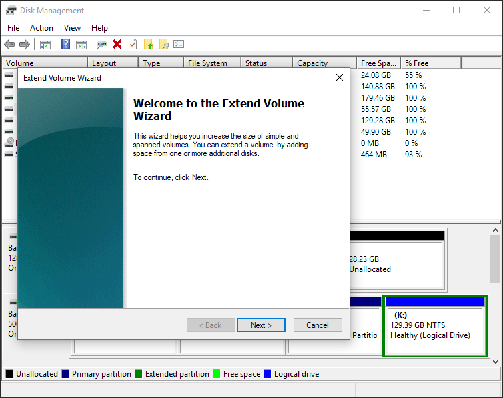
Task: Click the connect drive toolbar icon
Action: (101, 45)
